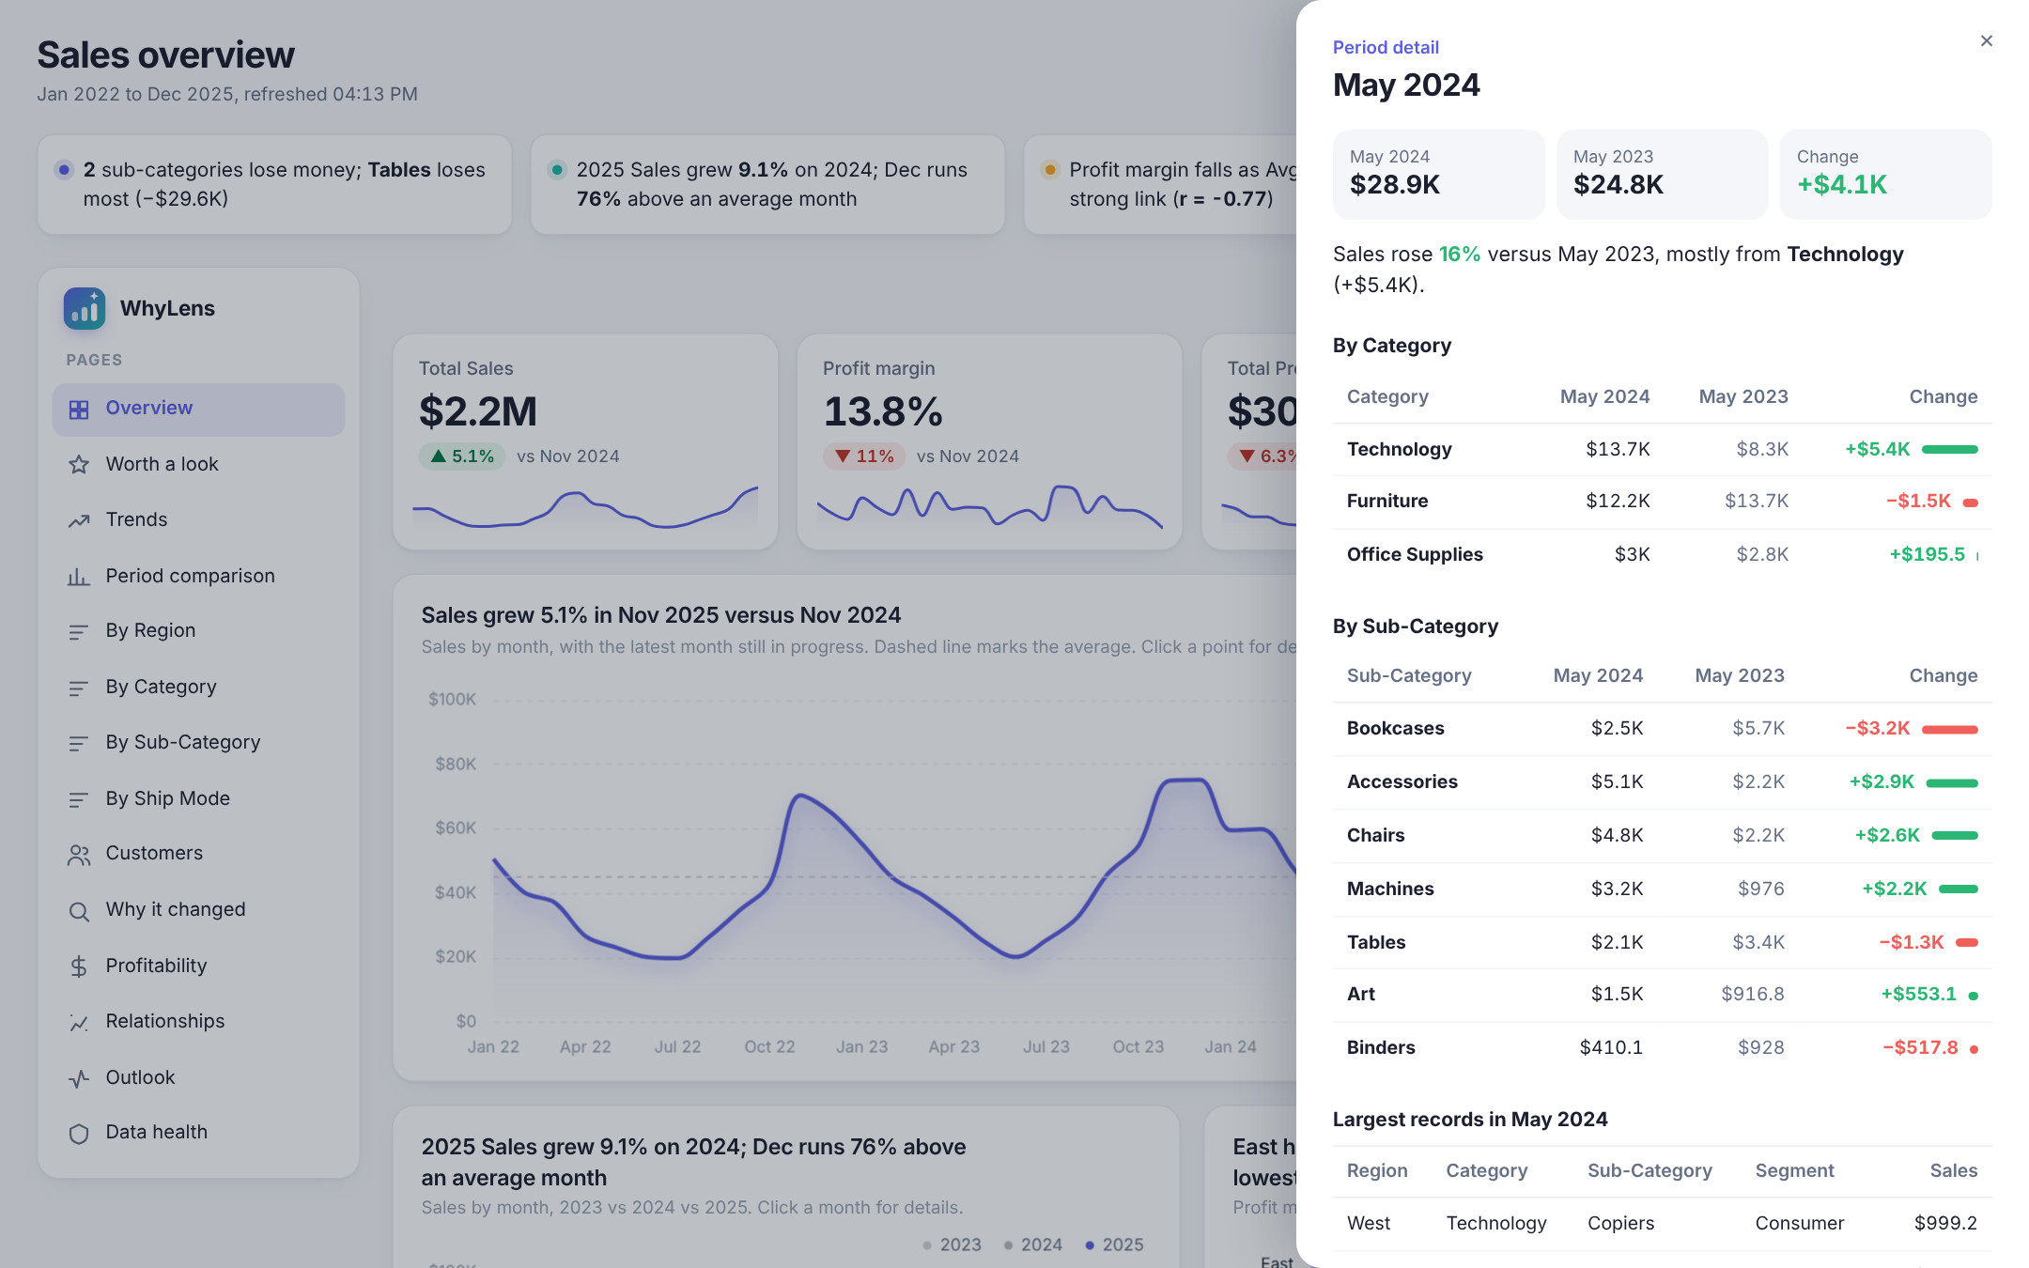This screenshot has width=2029, height=1268.
Task: Click the Customers people icon
Action: point(79,855)
